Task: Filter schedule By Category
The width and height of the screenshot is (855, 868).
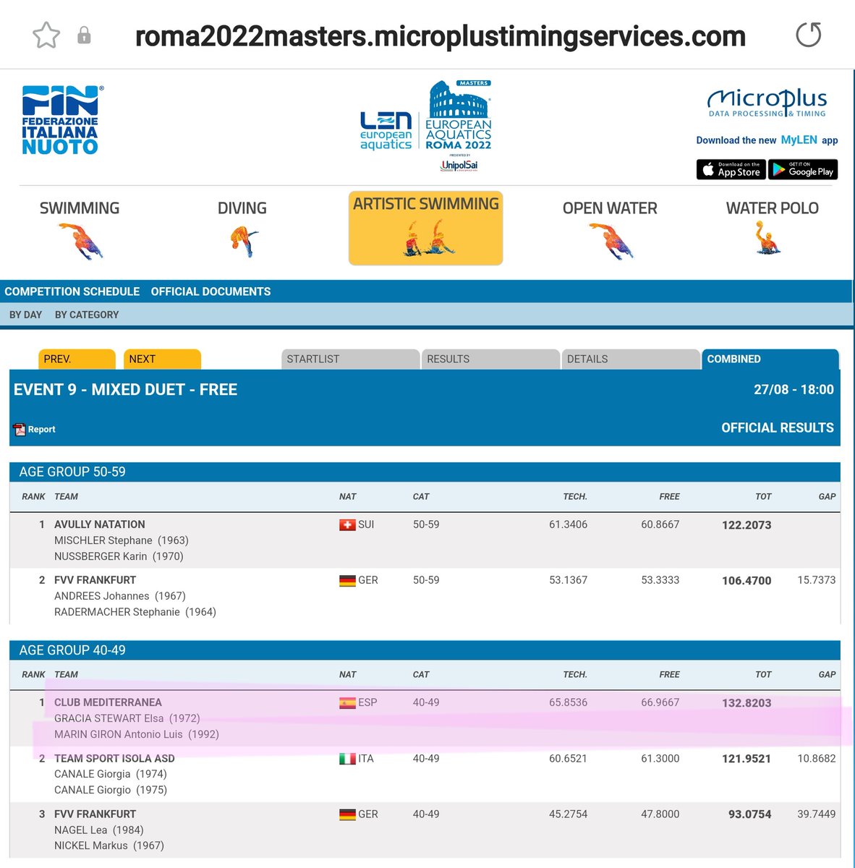Action: coord(87,315)
